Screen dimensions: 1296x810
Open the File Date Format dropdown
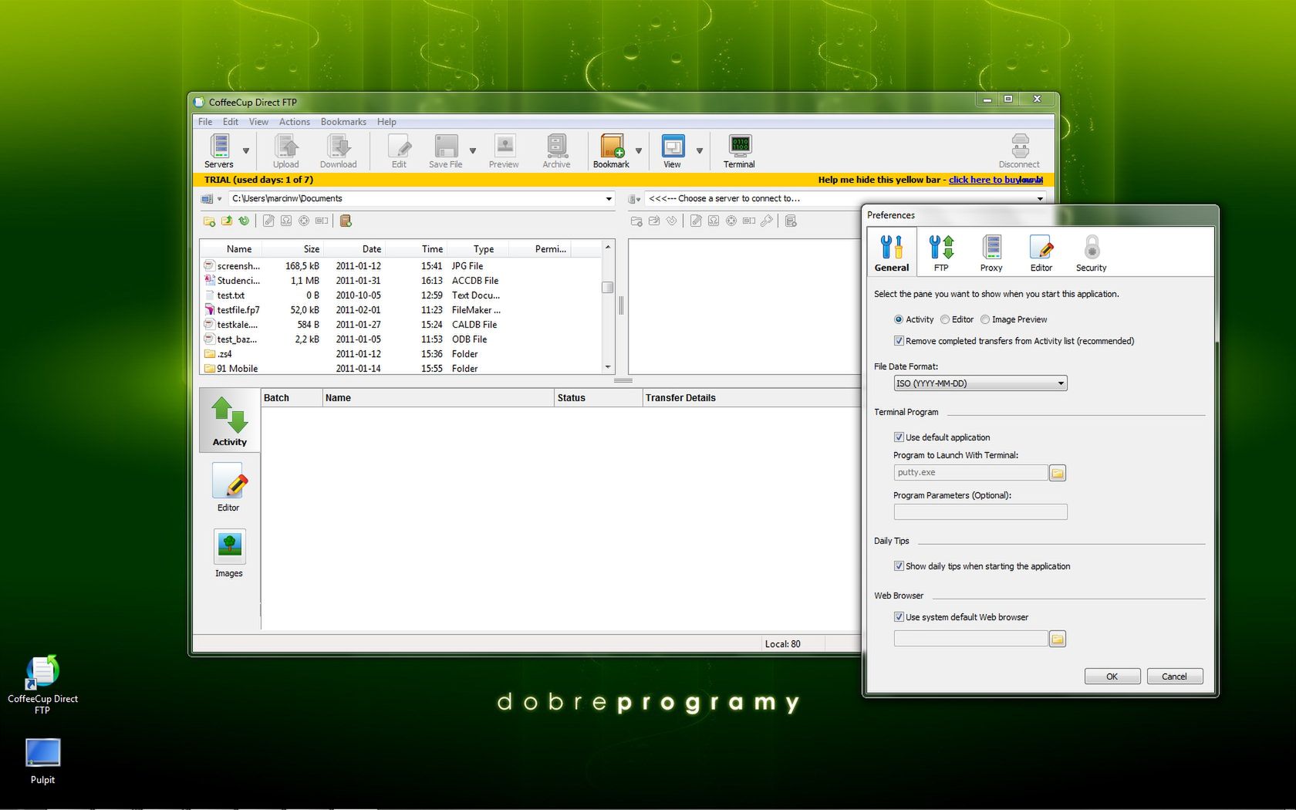coord(980,383)
